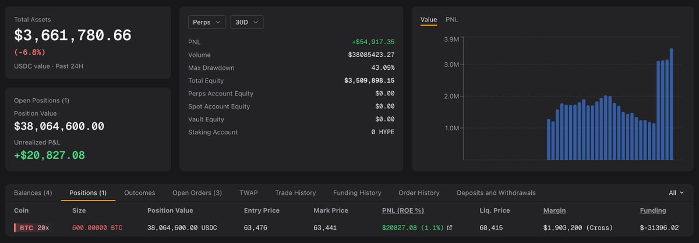Viewport: 699px width, 243px height.
Task: Open the PNL external link icon
Action: coord(449,227)
